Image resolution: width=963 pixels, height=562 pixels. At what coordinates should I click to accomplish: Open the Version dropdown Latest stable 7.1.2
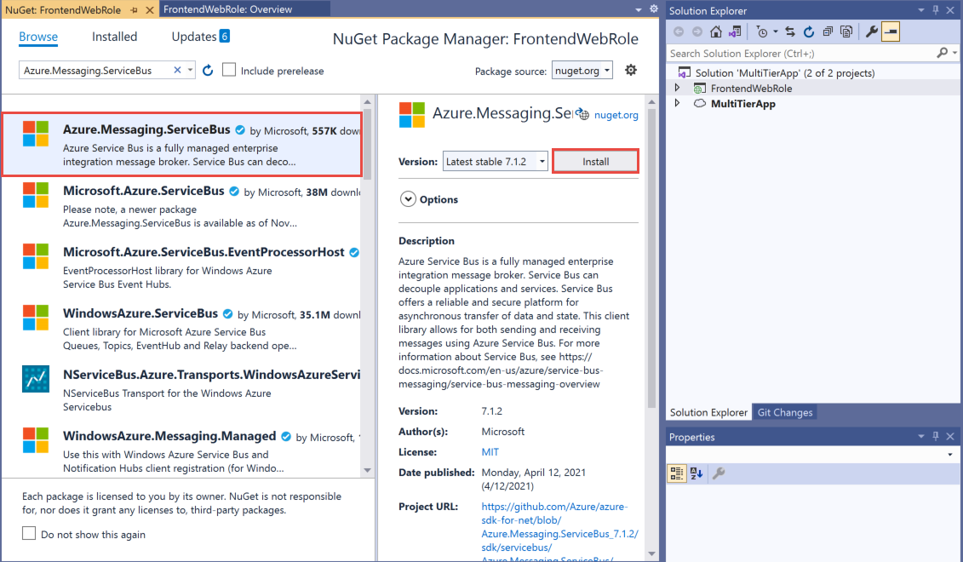(x=495, y=162)
